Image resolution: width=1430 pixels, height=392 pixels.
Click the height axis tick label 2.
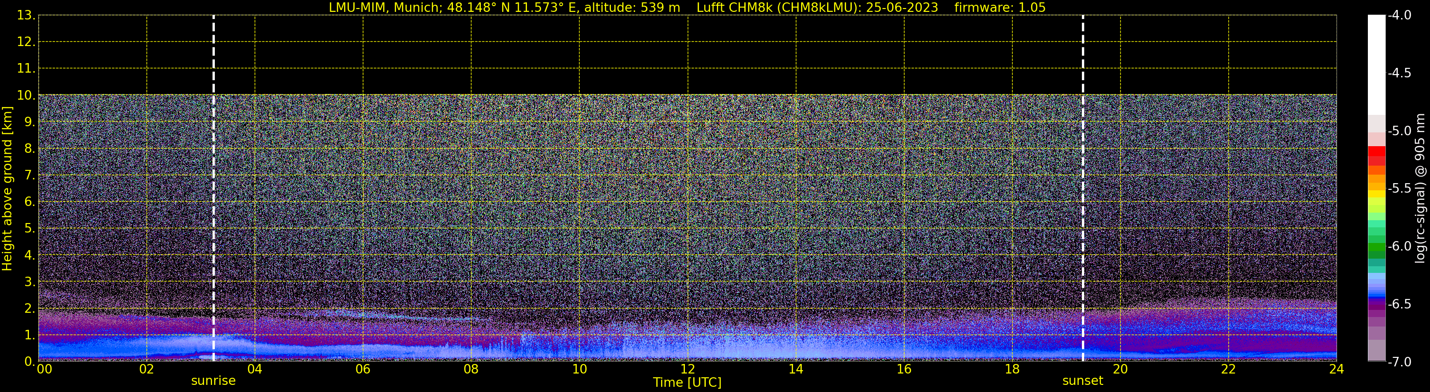[29, 309]
